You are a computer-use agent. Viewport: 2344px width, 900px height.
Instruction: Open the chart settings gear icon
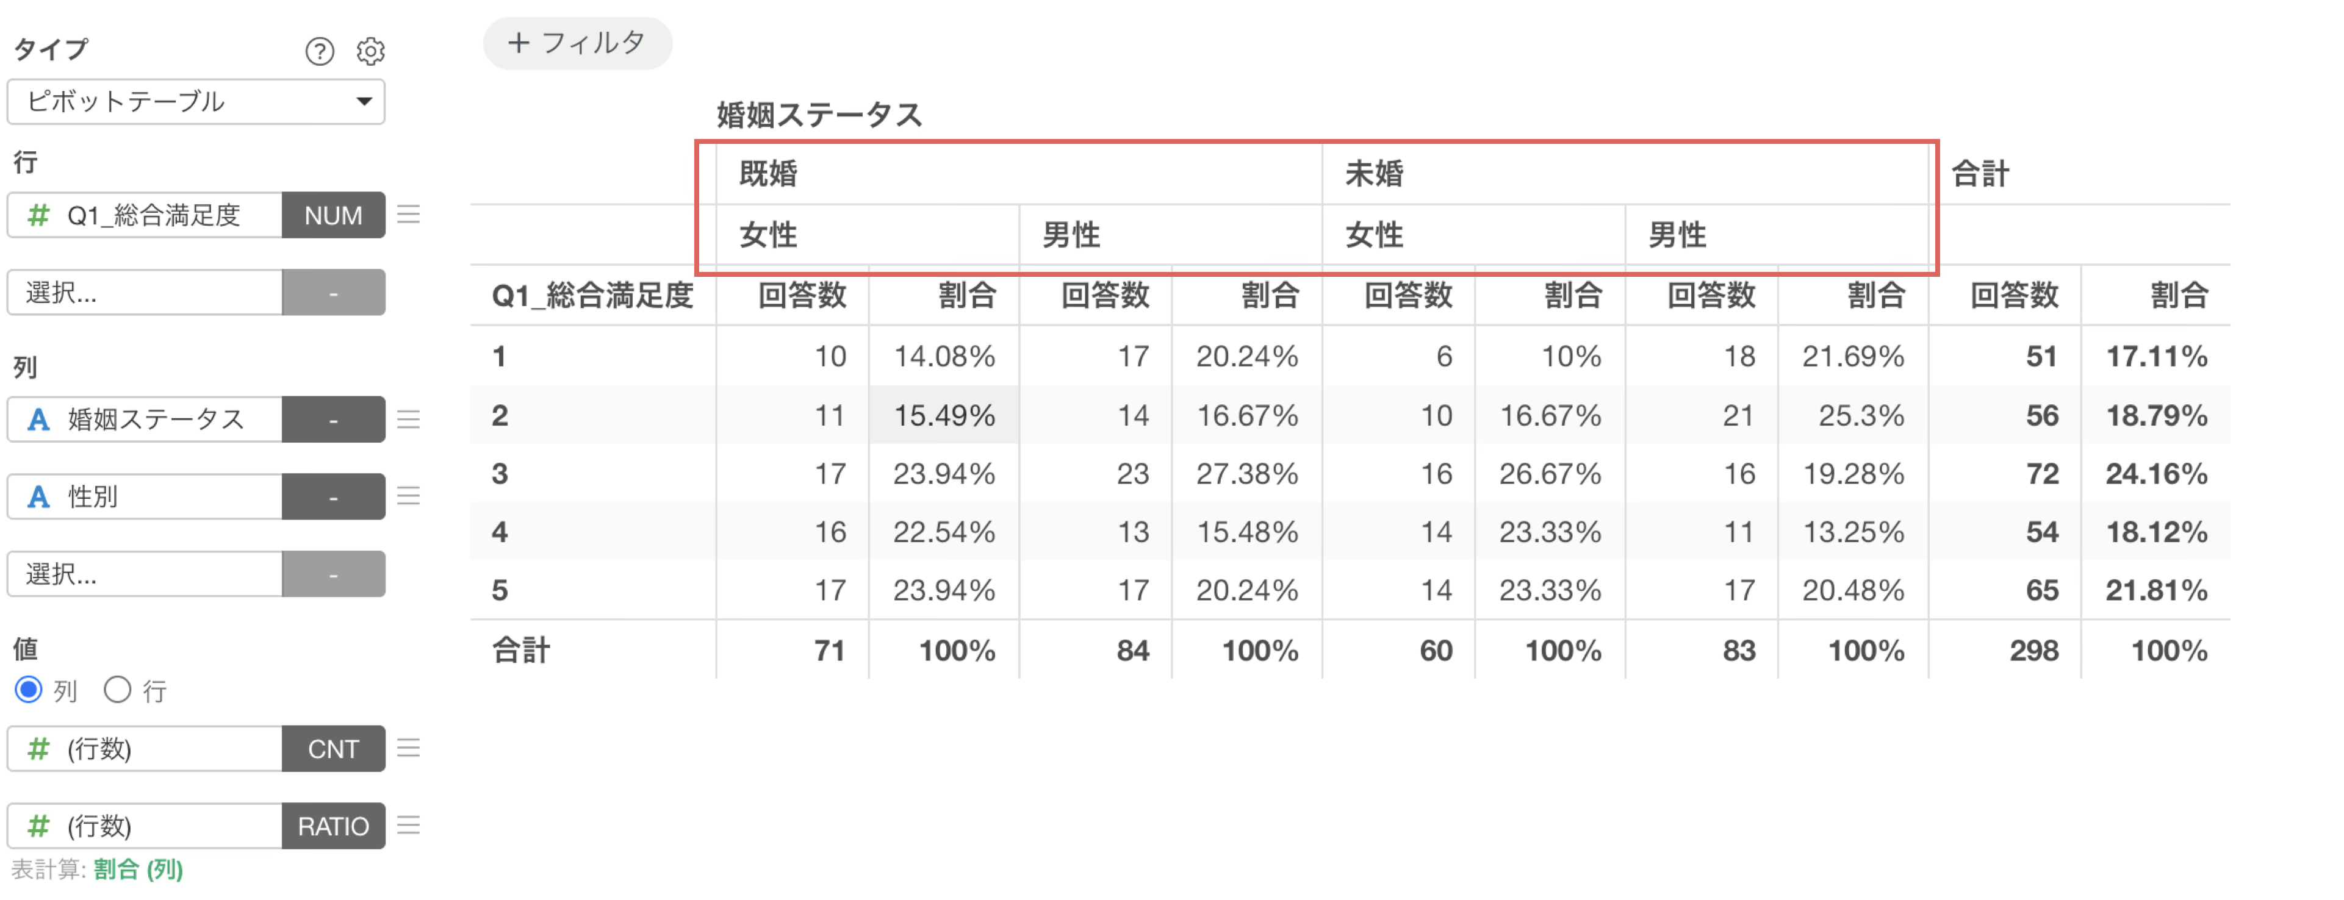(370, 51)
